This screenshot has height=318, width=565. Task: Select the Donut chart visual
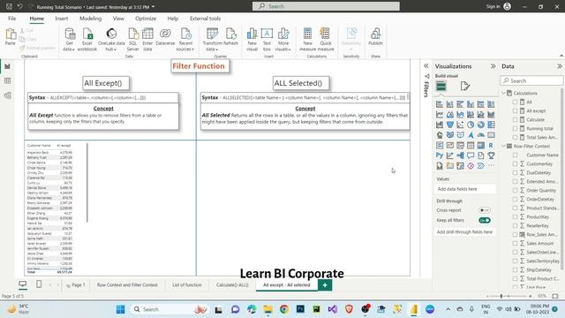tap(480, 125)
